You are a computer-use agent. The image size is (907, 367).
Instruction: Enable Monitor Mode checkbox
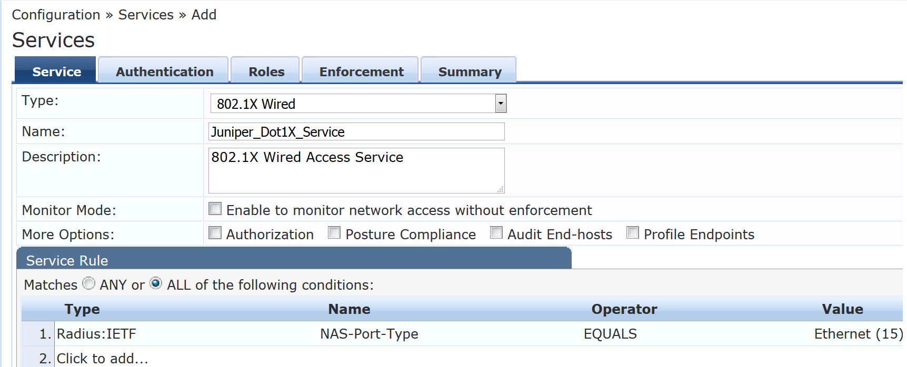point(215,209)
